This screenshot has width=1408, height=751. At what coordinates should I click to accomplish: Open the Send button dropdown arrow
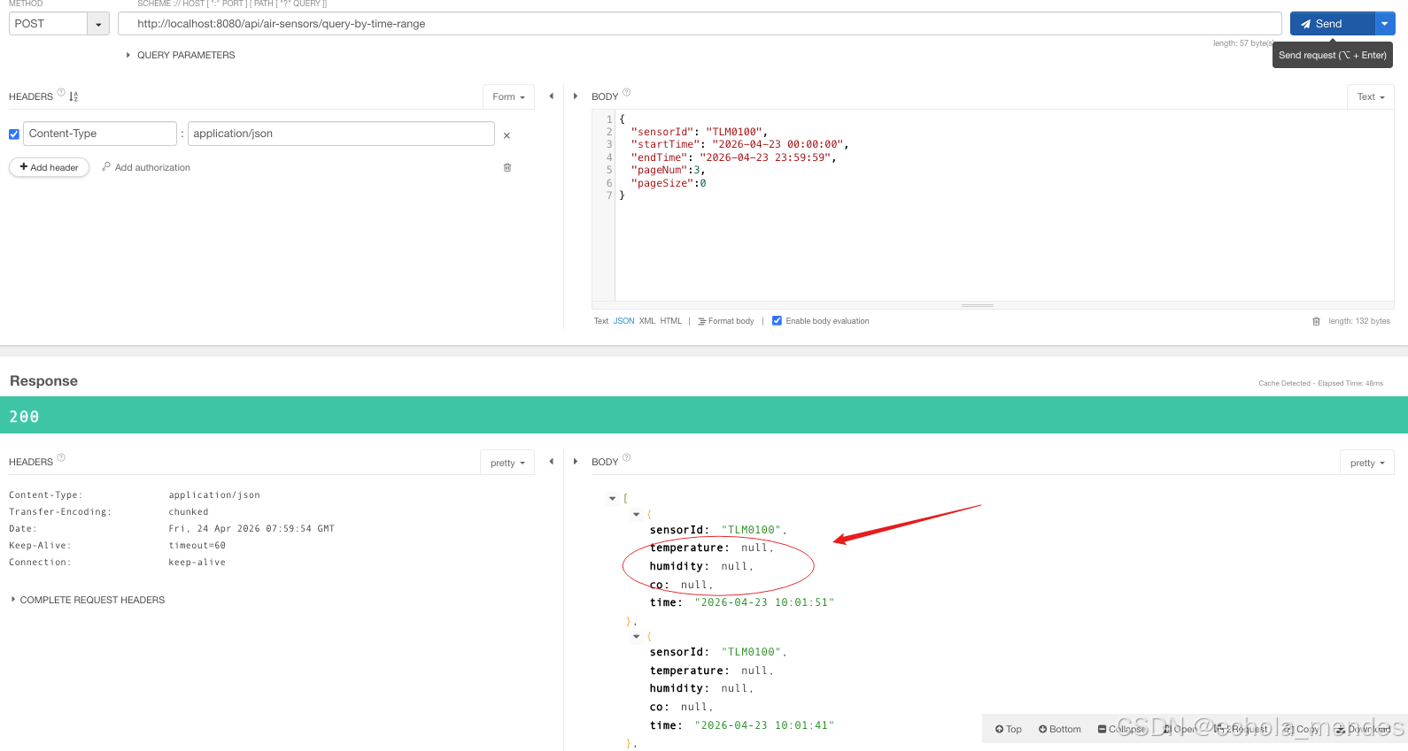point(1385,24)
